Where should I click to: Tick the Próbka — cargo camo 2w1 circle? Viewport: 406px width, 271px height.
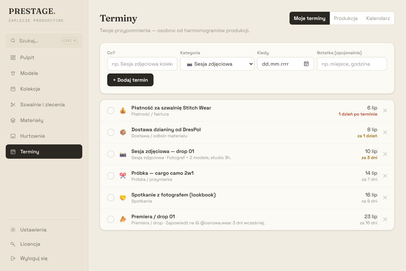pyautogui.click(x=111, y=176)
